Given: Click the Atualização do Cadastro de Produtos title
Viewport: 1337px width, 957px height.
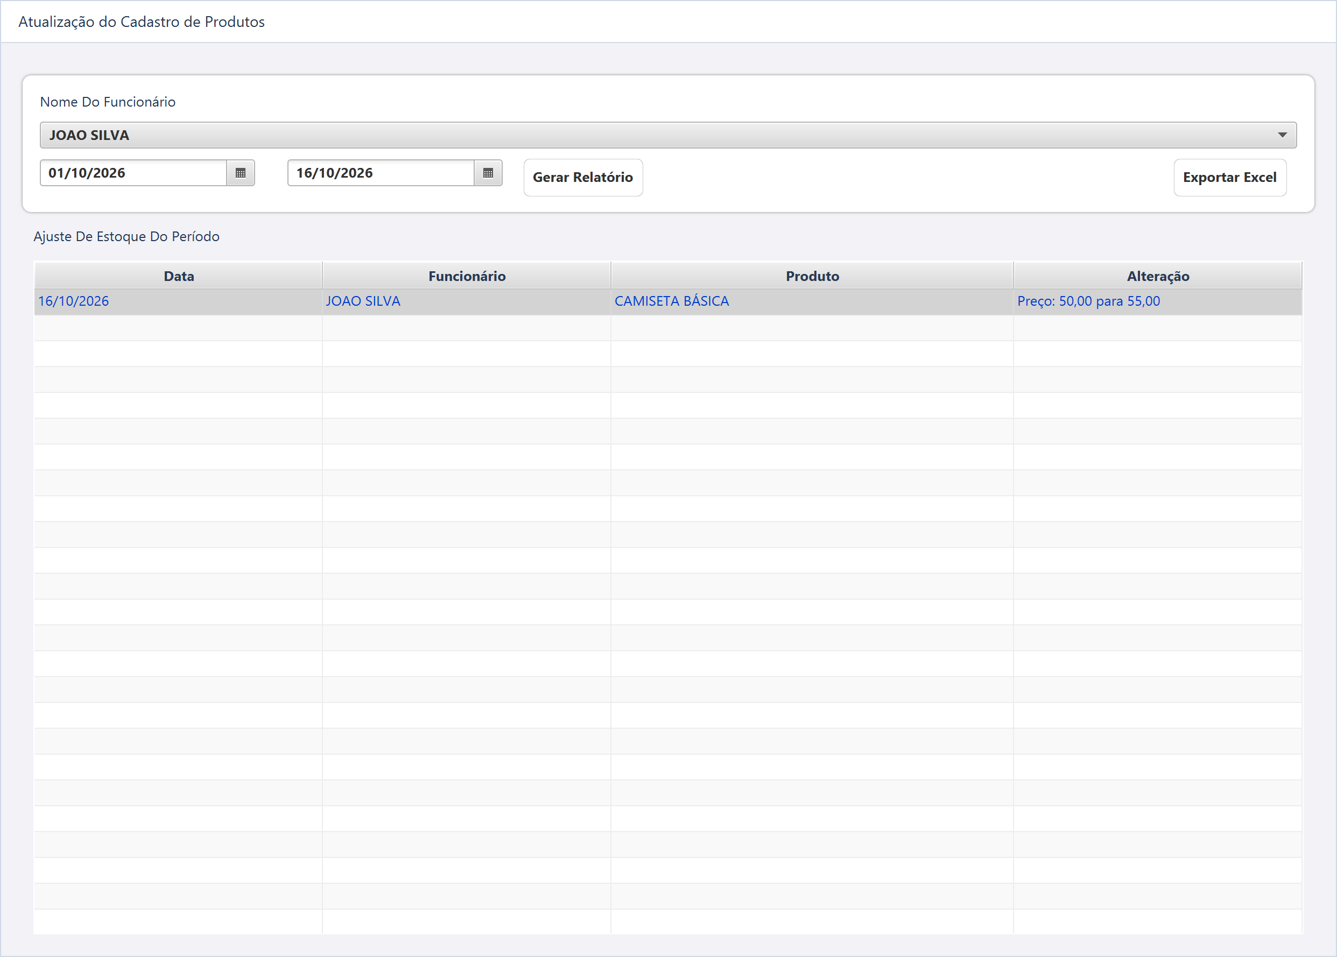Looking at the screenshot, I should (x=142, y=22).
